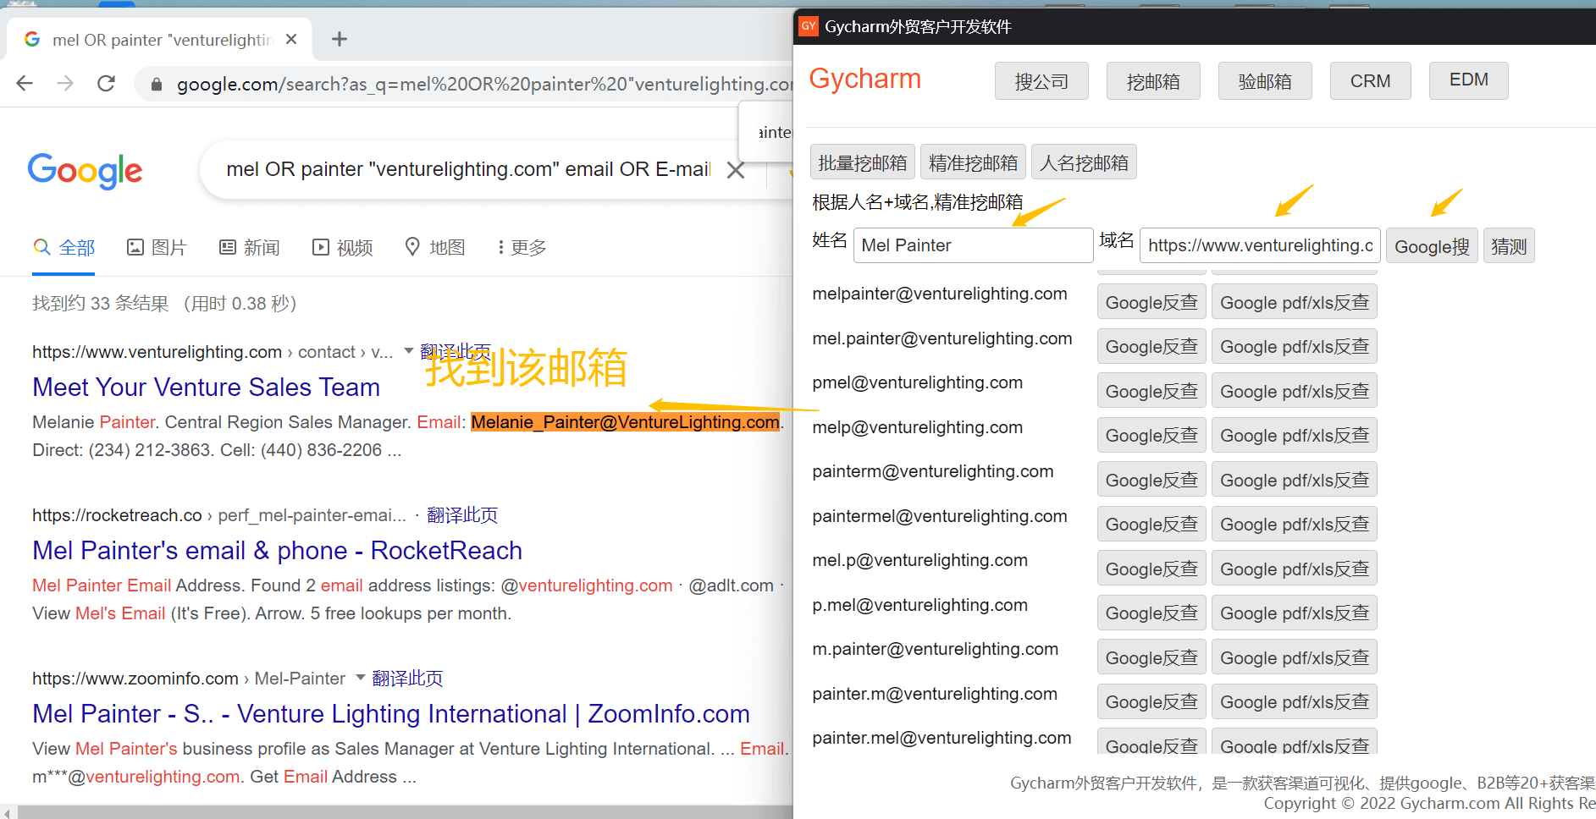This screenshot has width=1596, height=819.
Task: Google pdf/xls反查 for melpainter@venturelighting.com
Action: 1294,302
